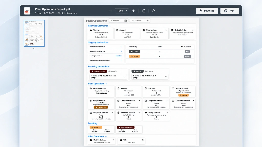This screenshot has height=147, width=262.
Task: Open the Shipping Instructions section heading
Action: [x=98, y=42]
